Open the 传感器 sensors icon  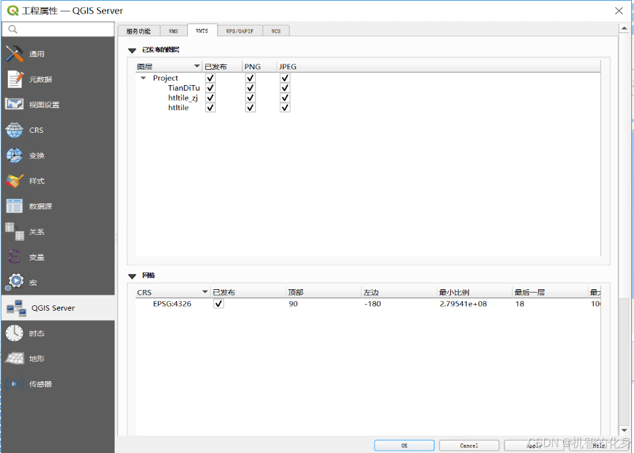pyautogui.click(x=15, y=384)
